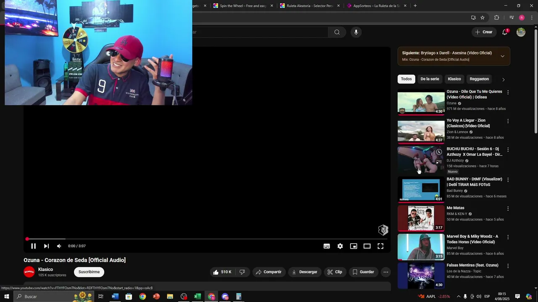Open browser extensions puzzle icon
The image size is (538, 302).
[496, 18]
